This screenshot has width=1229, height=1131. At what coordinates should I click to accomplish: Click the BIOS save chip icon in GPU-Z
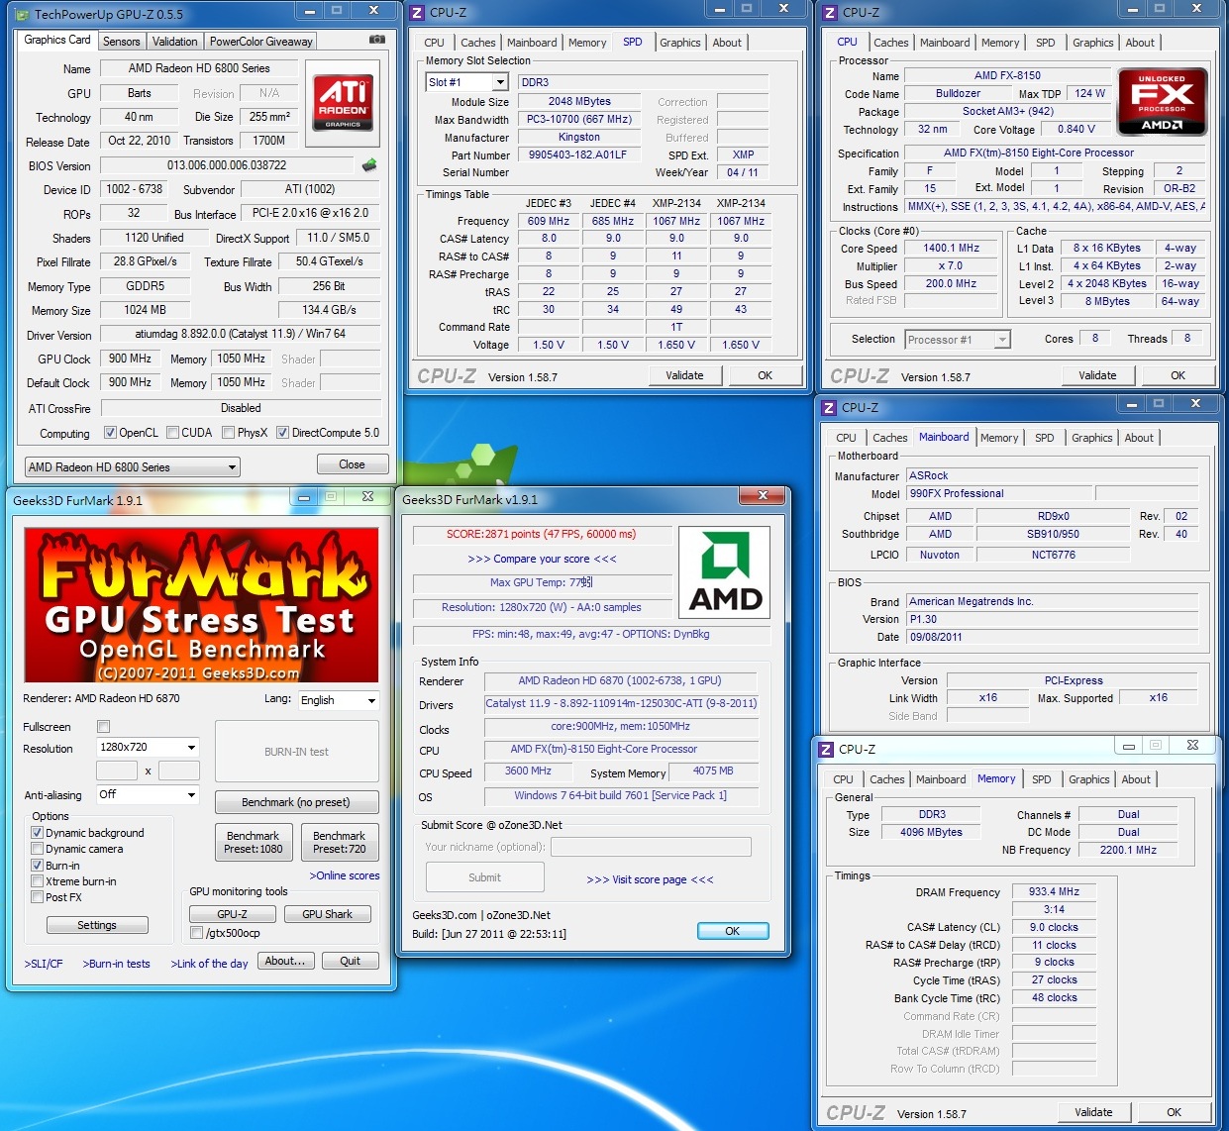click(x=369, y=165)
